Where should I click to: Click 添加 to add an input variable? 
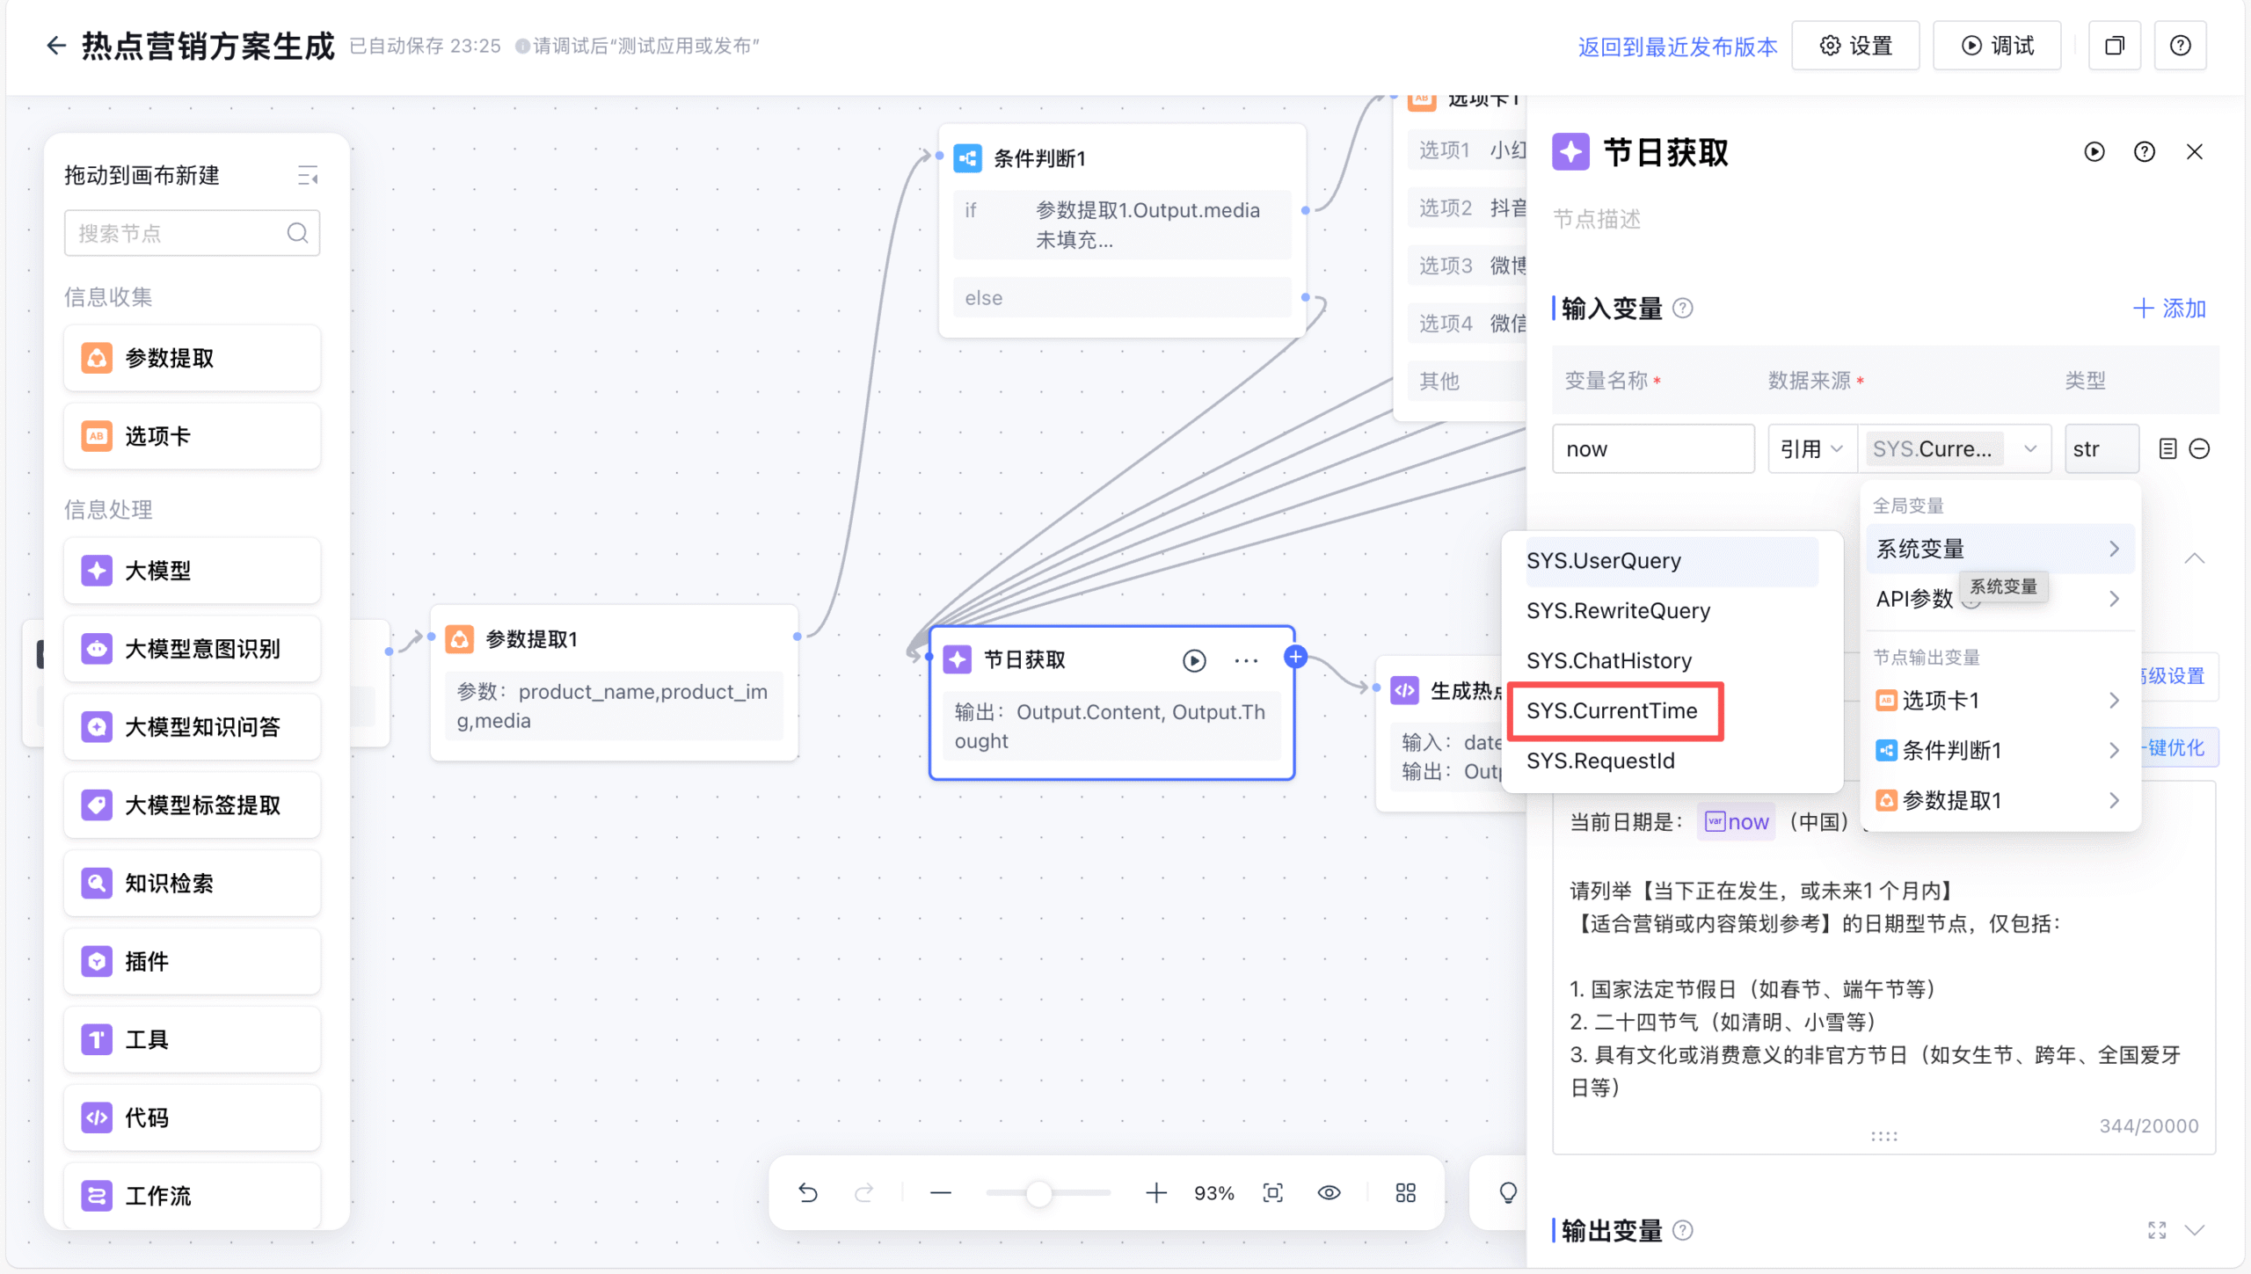point(2169,309)
